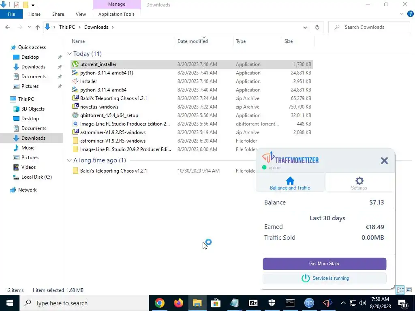Open the address bar history dropdown

tap(305, 27)
